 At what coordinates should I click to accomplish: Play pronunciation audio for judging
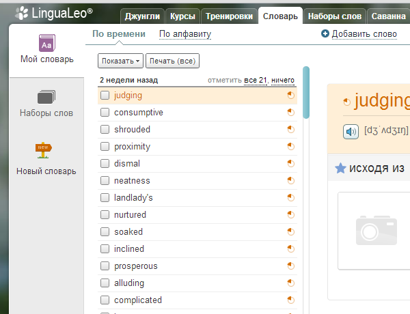tap(351, 131)
